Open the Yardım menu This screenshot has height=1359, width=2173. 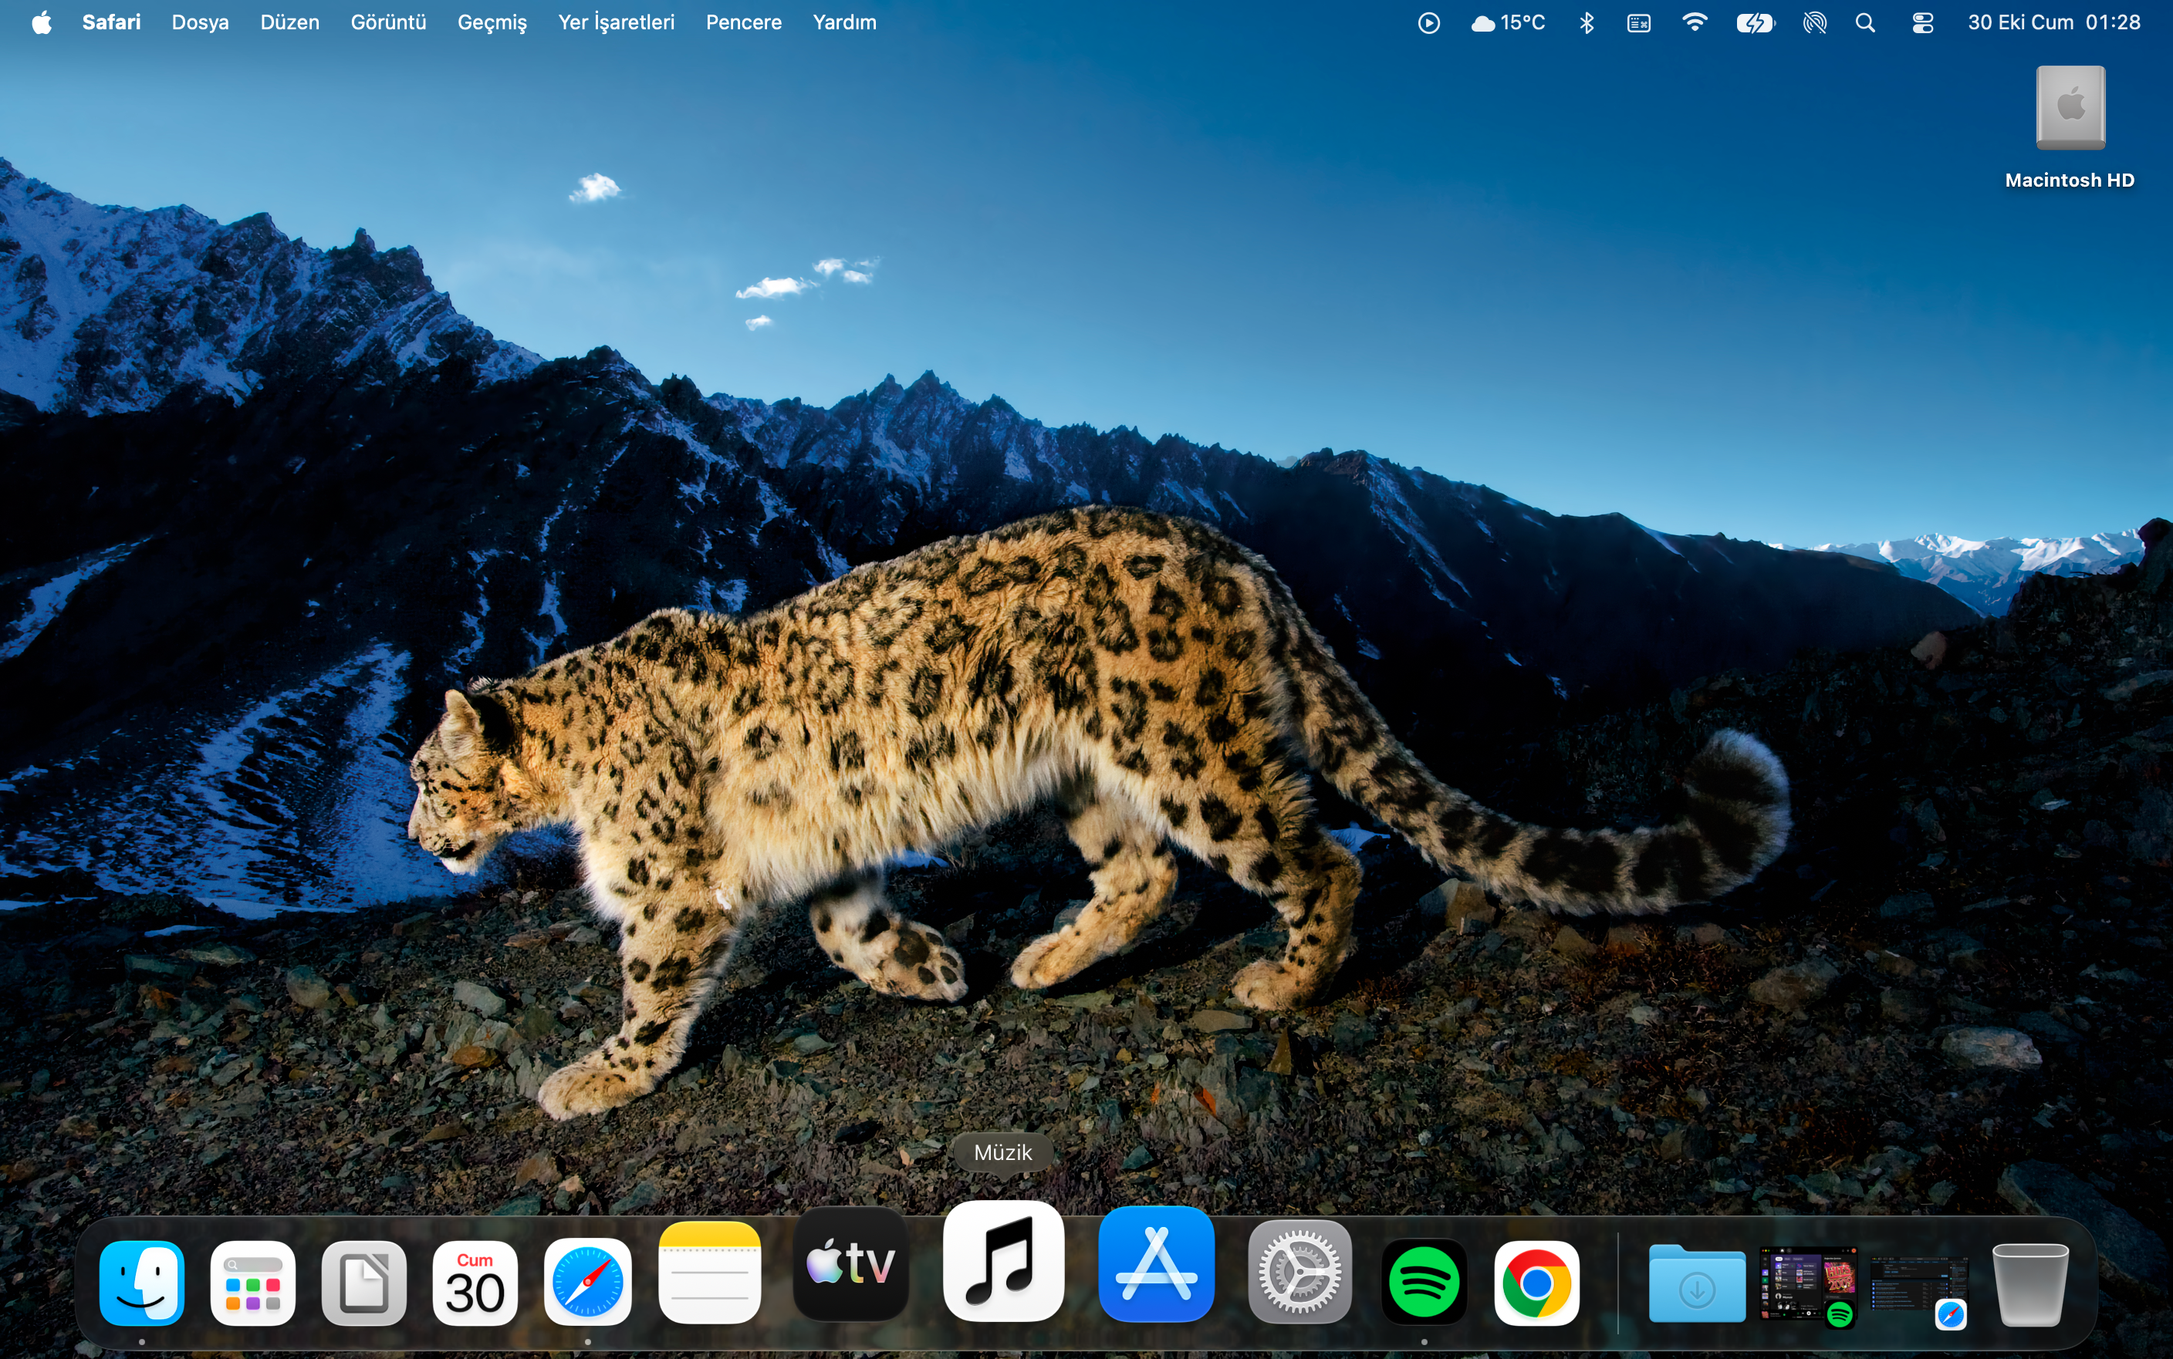(x=844, y=22)
